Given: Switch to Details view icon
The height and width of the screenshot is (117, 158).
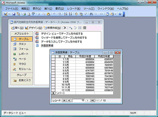Looking at the screenshot, I should [84, 28].
